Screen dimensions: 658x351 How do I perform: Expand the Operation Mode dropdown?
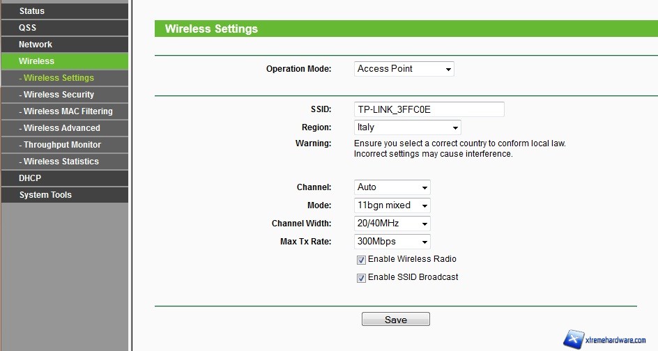[x=404, y=69]
